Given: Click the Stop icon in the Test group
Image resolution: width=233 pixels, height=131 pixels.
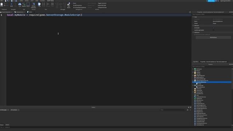Looking at the screenshot, I should pyautogui.click(x=52, y=4).
